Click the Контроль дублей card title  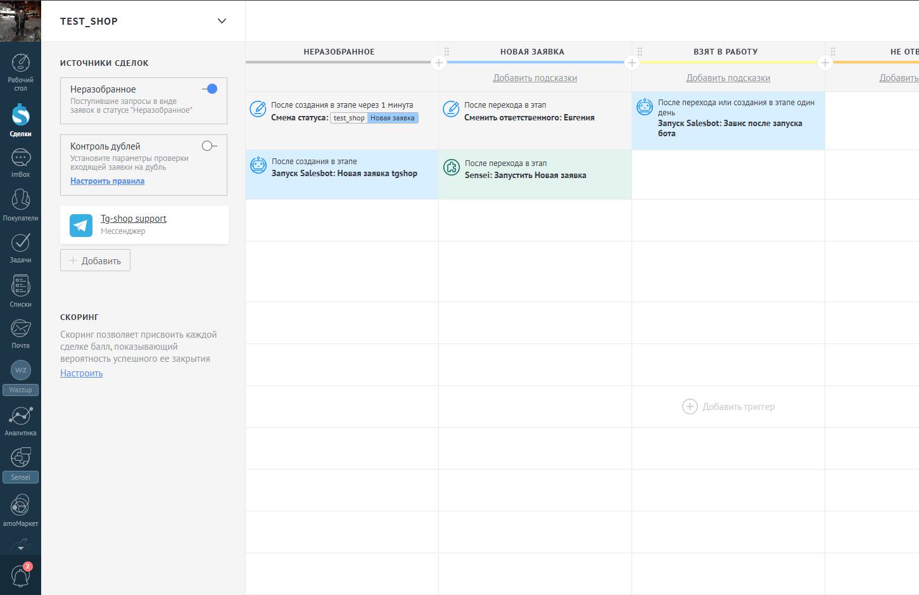click(x=105, y=146)
